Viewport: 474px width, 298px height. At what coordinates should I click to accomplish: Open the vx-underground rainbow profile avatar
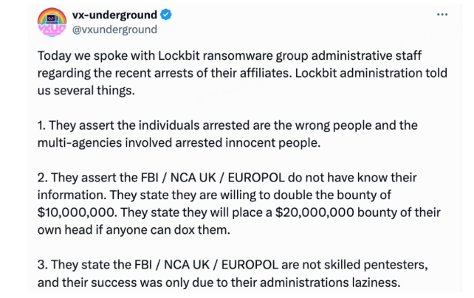(x=52, y=22)
